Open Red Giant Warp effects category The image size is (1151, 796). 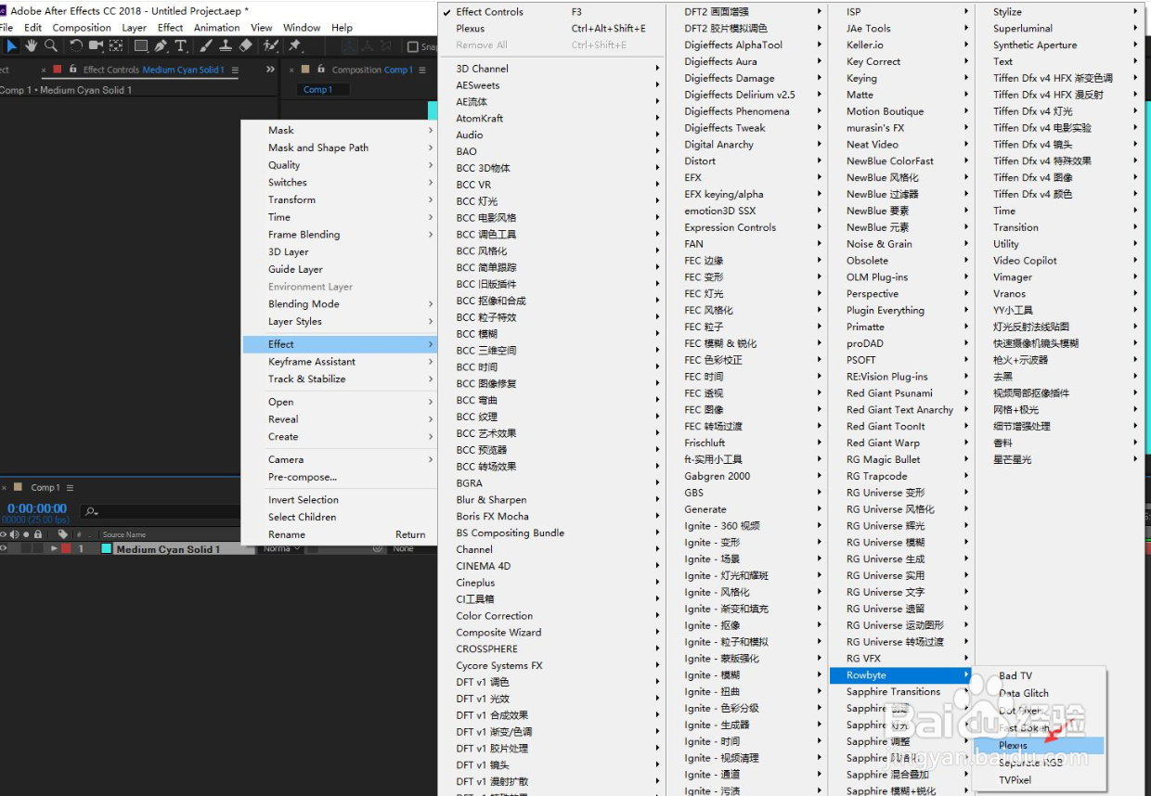coord(900,443)
